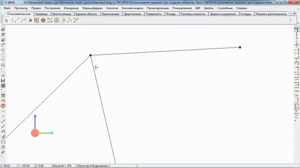Click the top 3D box view icon
300x168 pixels.
pyautogui.click(x=3, y=29)
